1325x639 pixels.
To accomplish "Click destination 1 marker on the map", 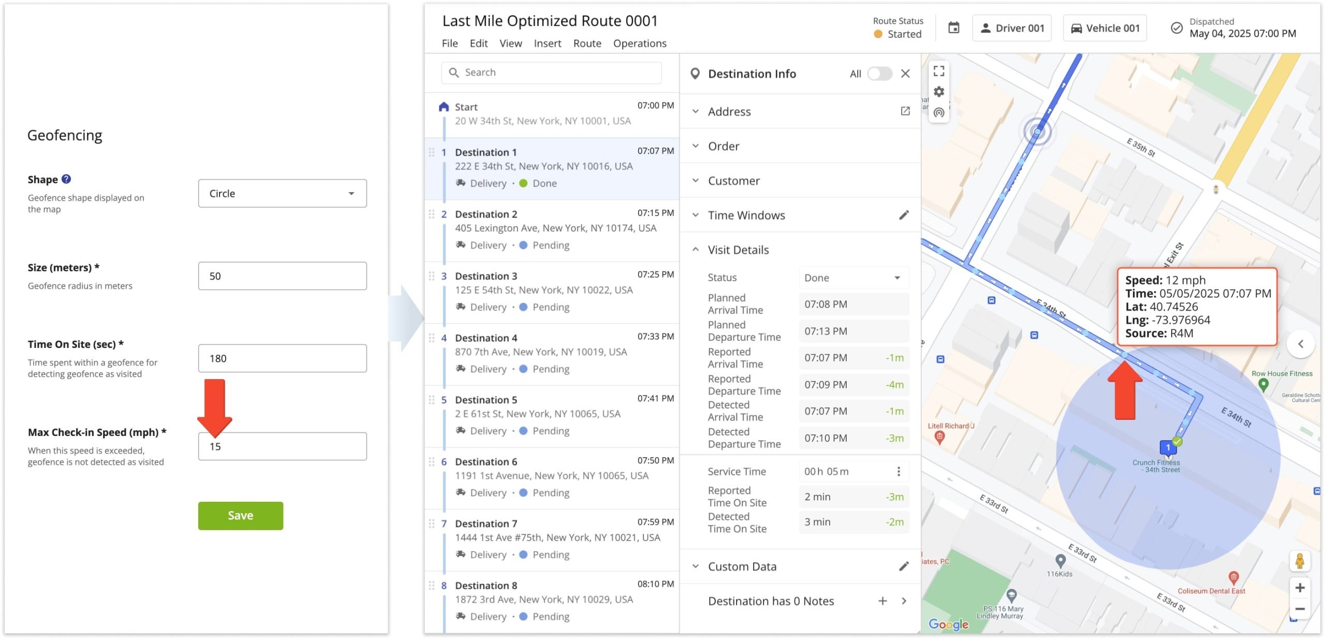I will coord(1168,448).
